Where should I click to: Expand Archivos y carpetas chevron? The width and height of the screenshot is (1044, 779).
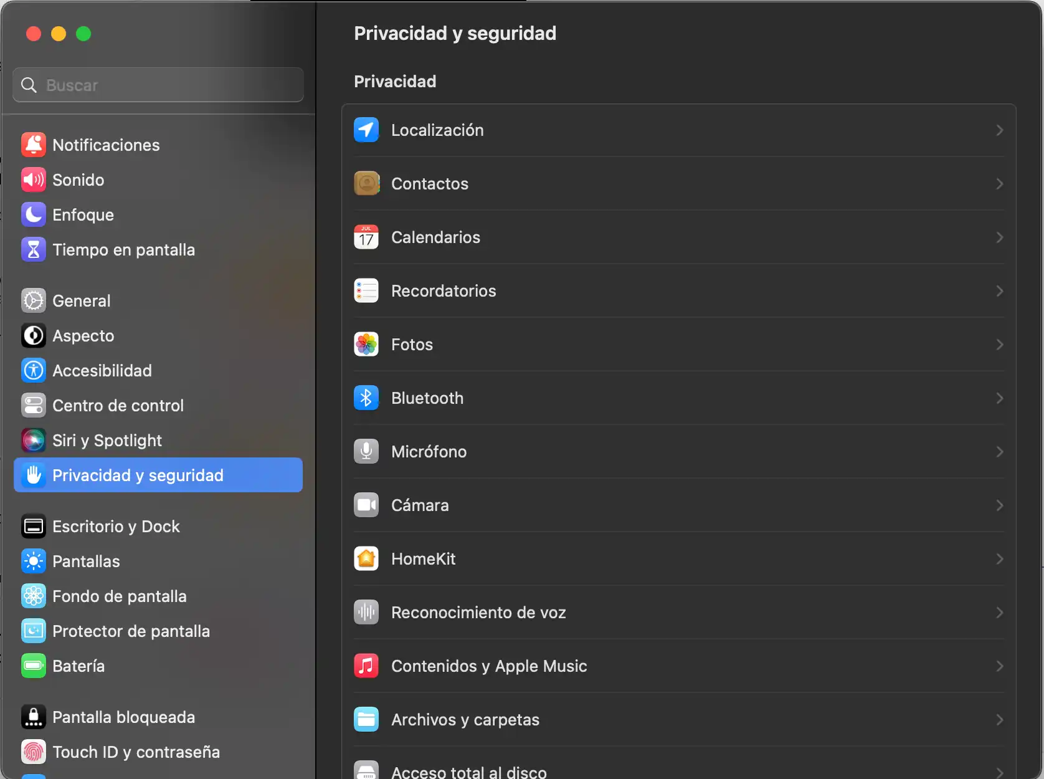point(999,720)
